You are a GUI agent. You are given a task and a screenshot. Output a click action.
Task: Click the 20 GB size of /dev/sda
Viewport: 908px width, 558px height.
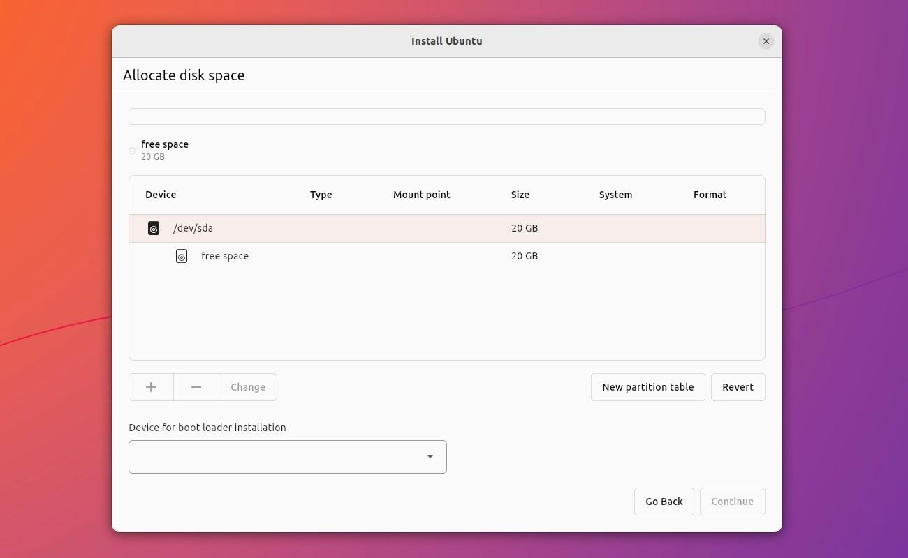point(525,228)
